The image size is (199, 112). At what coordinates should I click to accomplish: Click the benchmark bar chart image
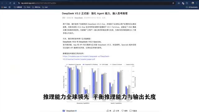click(x=99, y=84)
